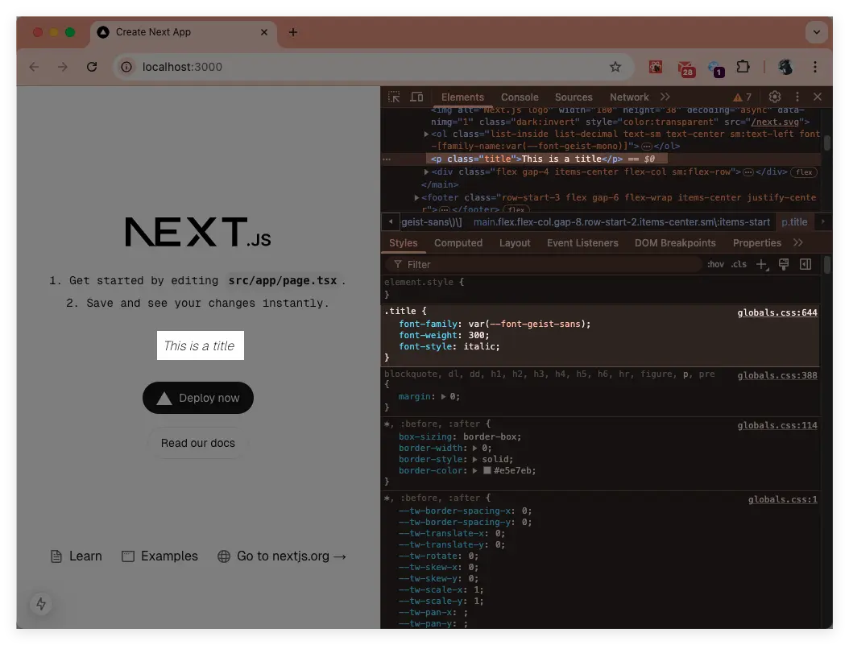Toggle the computed styles sidebar icon
849x645 pixels.
(806, 264)
